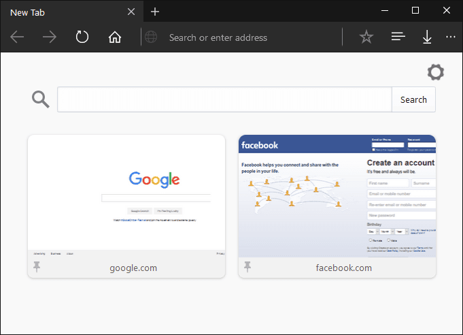Open new tab page settings gear

[x=436, y=72]
